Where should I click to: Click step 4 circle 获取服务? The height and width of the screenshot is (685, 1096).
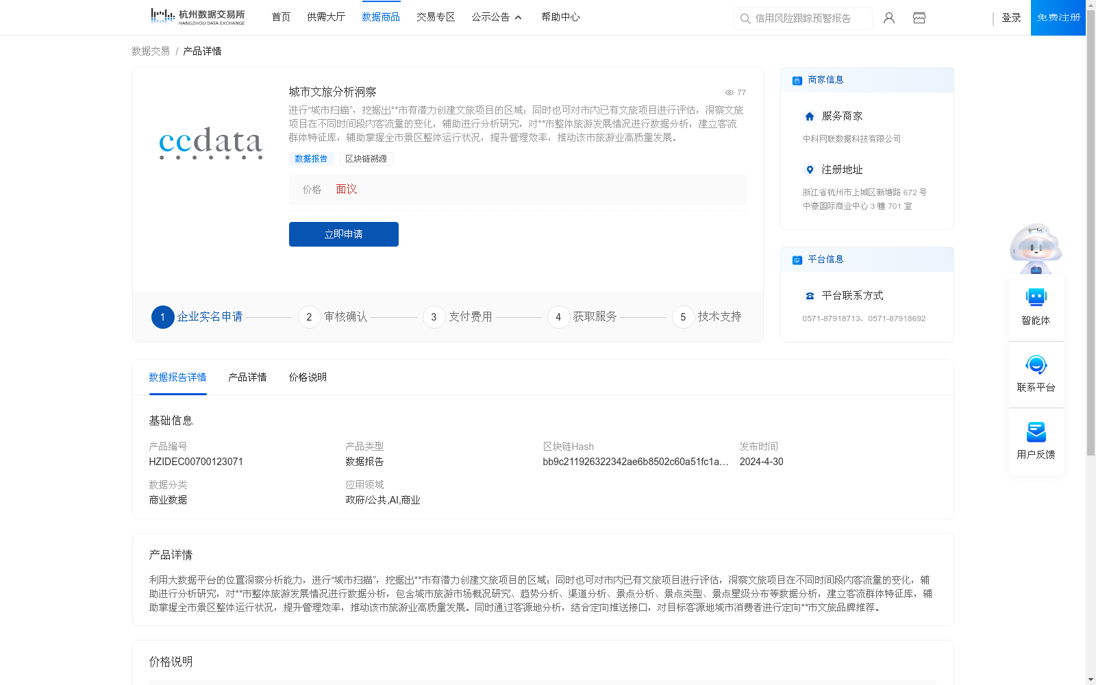tap(558, 317)
